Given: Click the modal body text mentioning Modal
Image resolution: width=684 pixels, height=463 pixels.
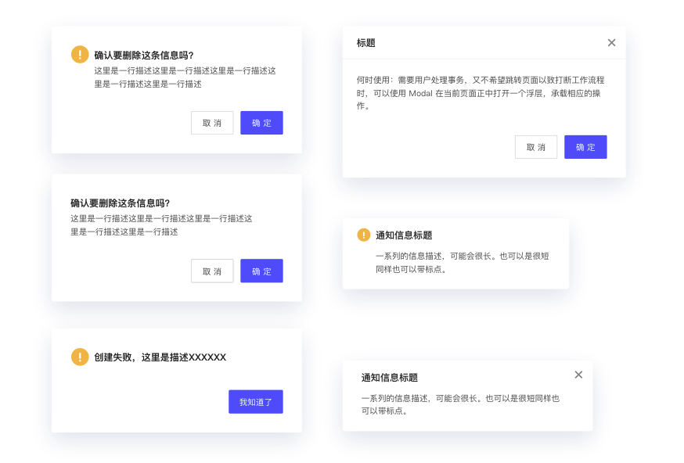Looking at the screenshot, I should (480, 92).
